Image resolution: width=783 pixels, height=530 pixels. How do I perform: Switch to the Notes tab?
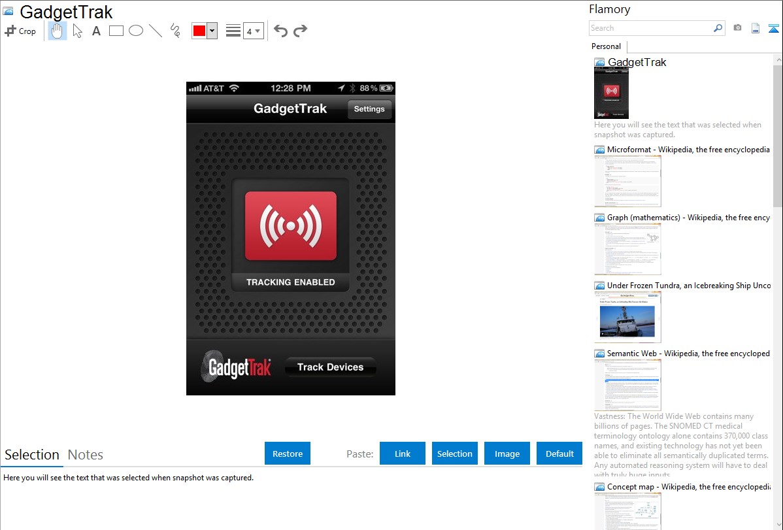[86, 455]
